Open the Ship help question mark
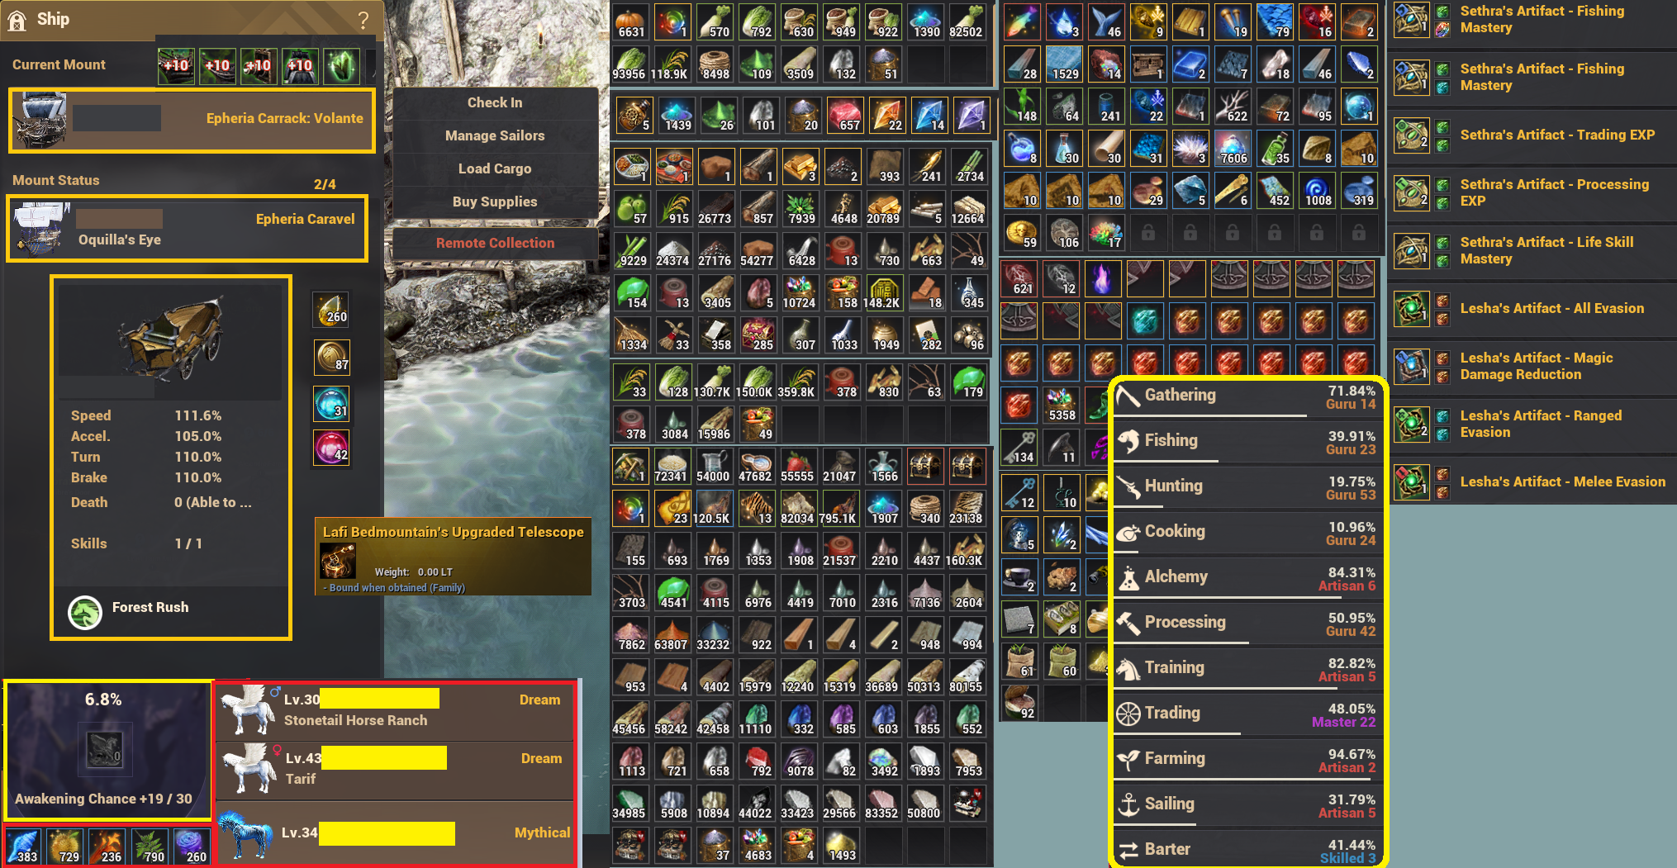This screenshot has width=1677, height=868. 363,20
